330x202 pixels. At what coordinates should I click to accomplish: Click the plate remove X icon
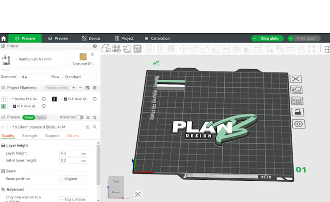(x=296, y=79)
